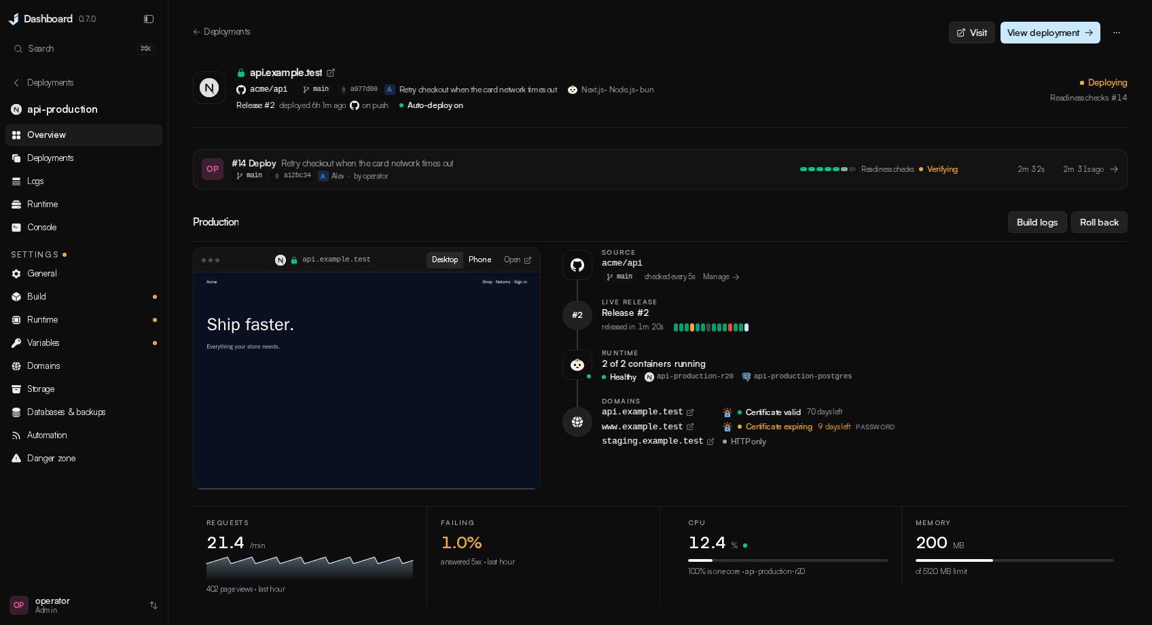The width and height of the screenshot is (1152, 625).
Task: Click the requests per minute sparkline chart
Action: (310, 567)
